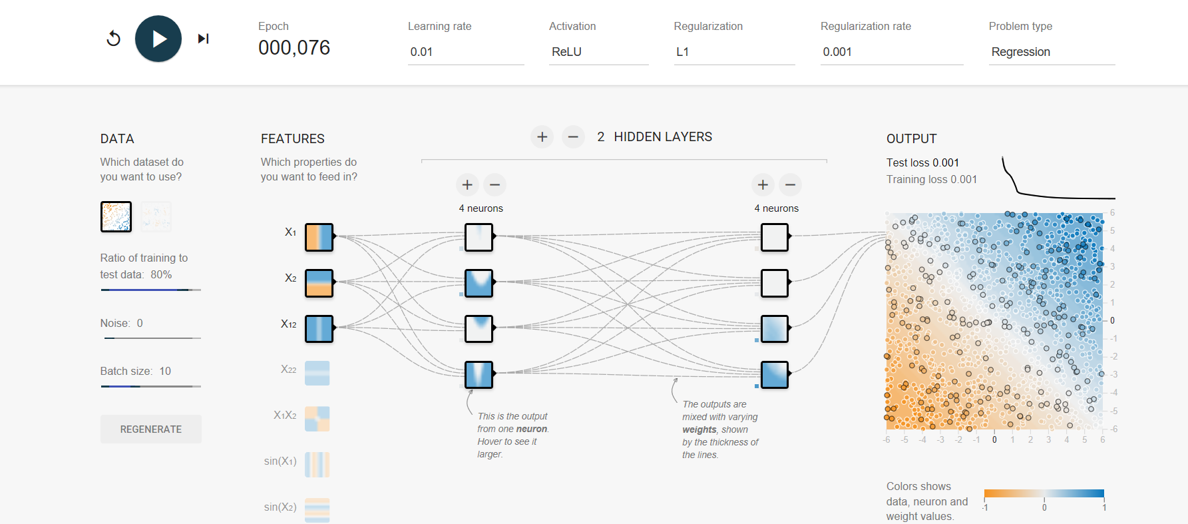Remove neuron from first hidden layer
Viewport: 1188px width, 524px height.
click(495, 184)
